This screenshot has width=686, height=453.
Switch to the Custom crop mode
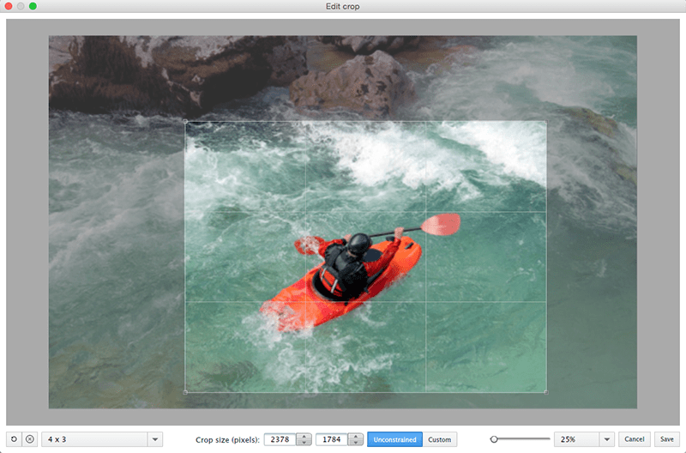(440, 439)
